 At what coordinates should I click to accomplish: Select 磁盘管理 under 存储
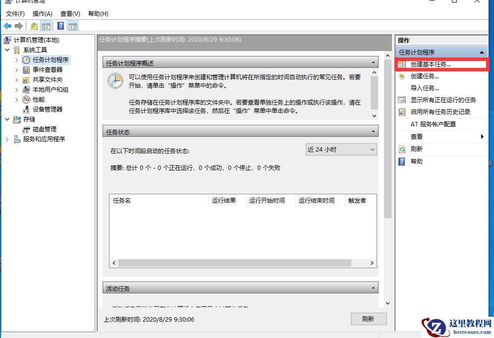44,129
